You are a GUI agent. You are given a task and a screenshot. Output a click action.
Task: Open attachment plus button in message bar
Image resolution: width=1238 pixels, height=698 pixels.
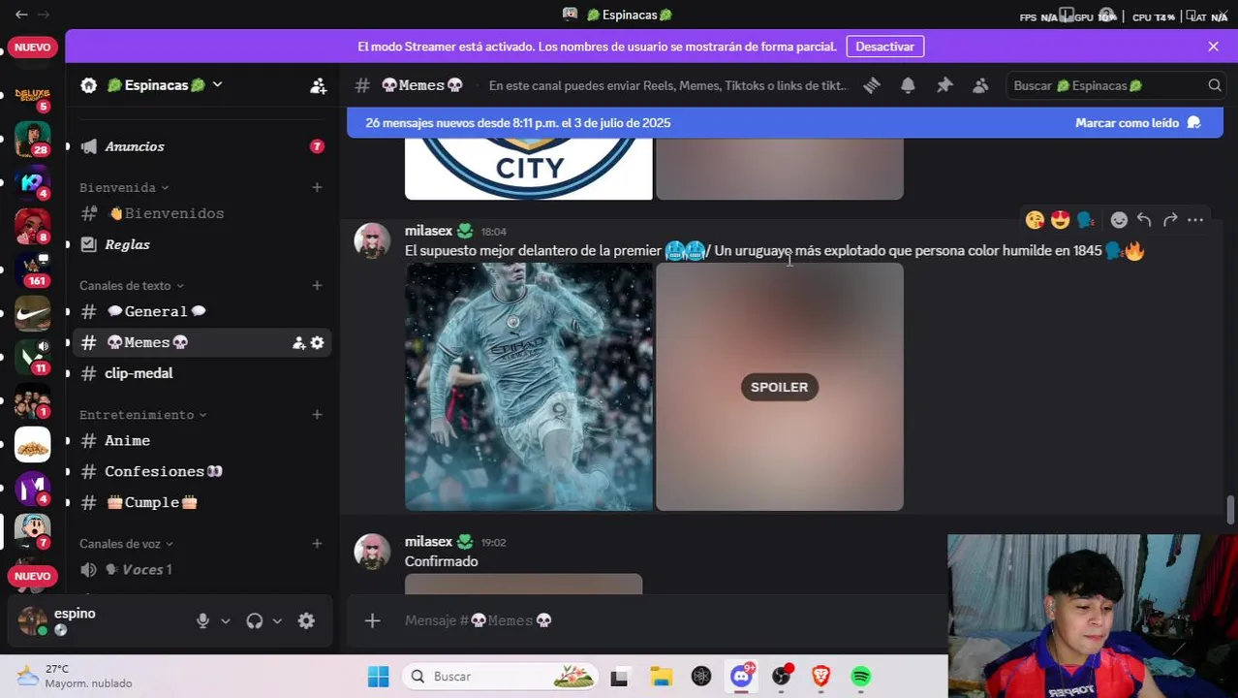[x=372, y=620]
